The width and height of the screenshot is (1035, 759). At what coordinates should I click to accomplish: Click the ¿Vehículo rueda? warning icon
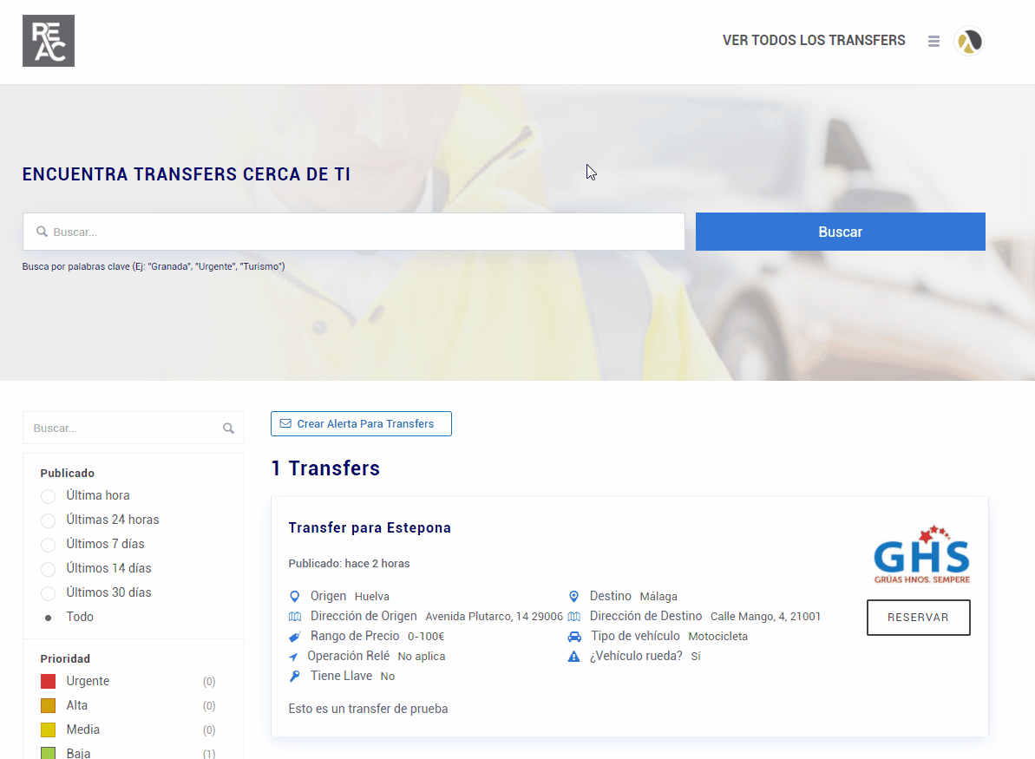pos(573,657)
